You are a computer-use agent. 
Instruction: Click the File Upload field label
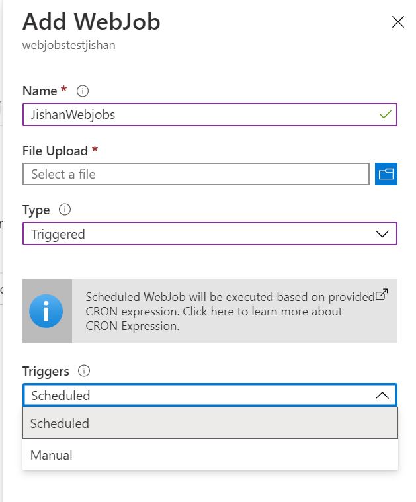tap(55, 151)
